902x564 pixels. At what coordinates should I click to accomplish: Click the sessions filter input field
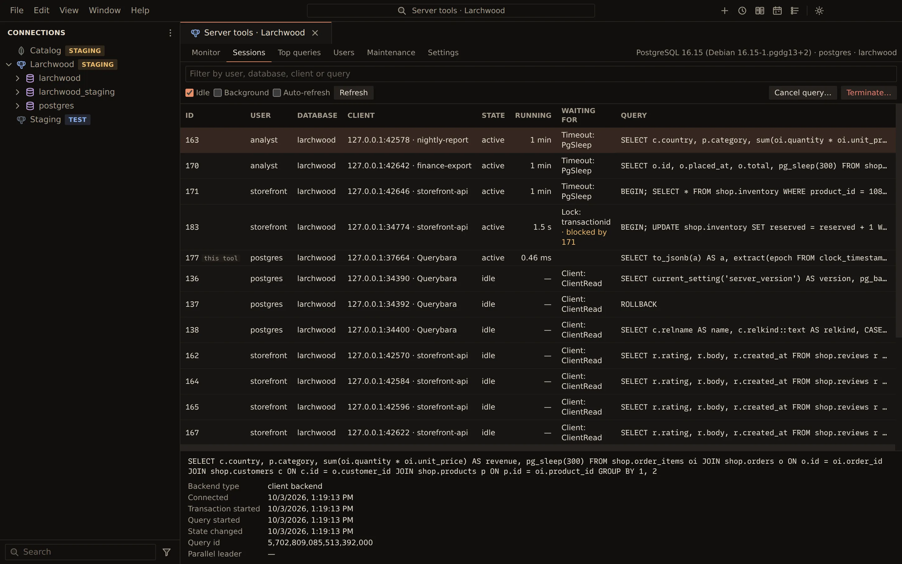pyautogui.click(x=541, y=74)
